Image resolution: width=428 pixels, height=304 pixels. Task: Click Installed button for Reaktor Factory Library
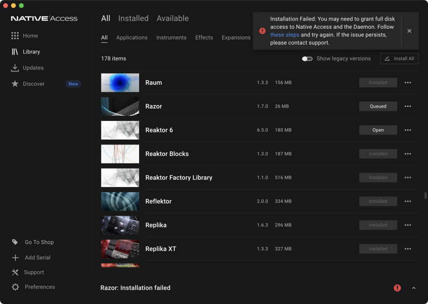[378, 178]
